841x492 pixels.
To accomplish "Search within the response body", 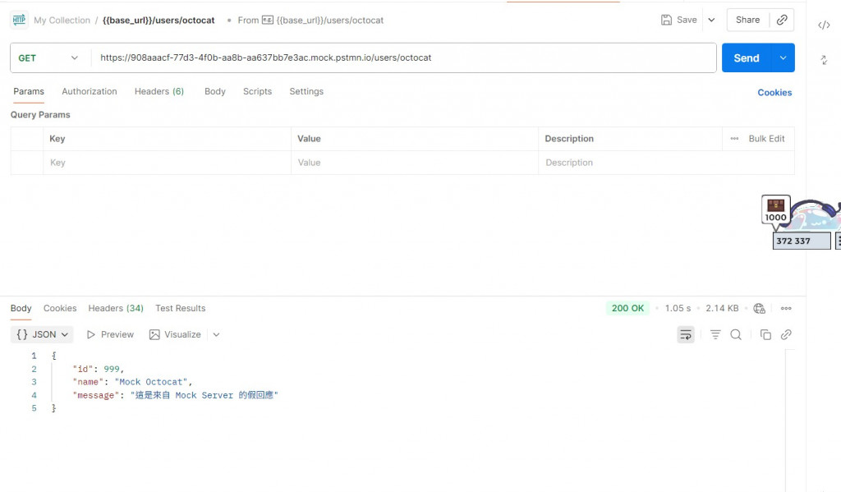I will click(736, 334).
